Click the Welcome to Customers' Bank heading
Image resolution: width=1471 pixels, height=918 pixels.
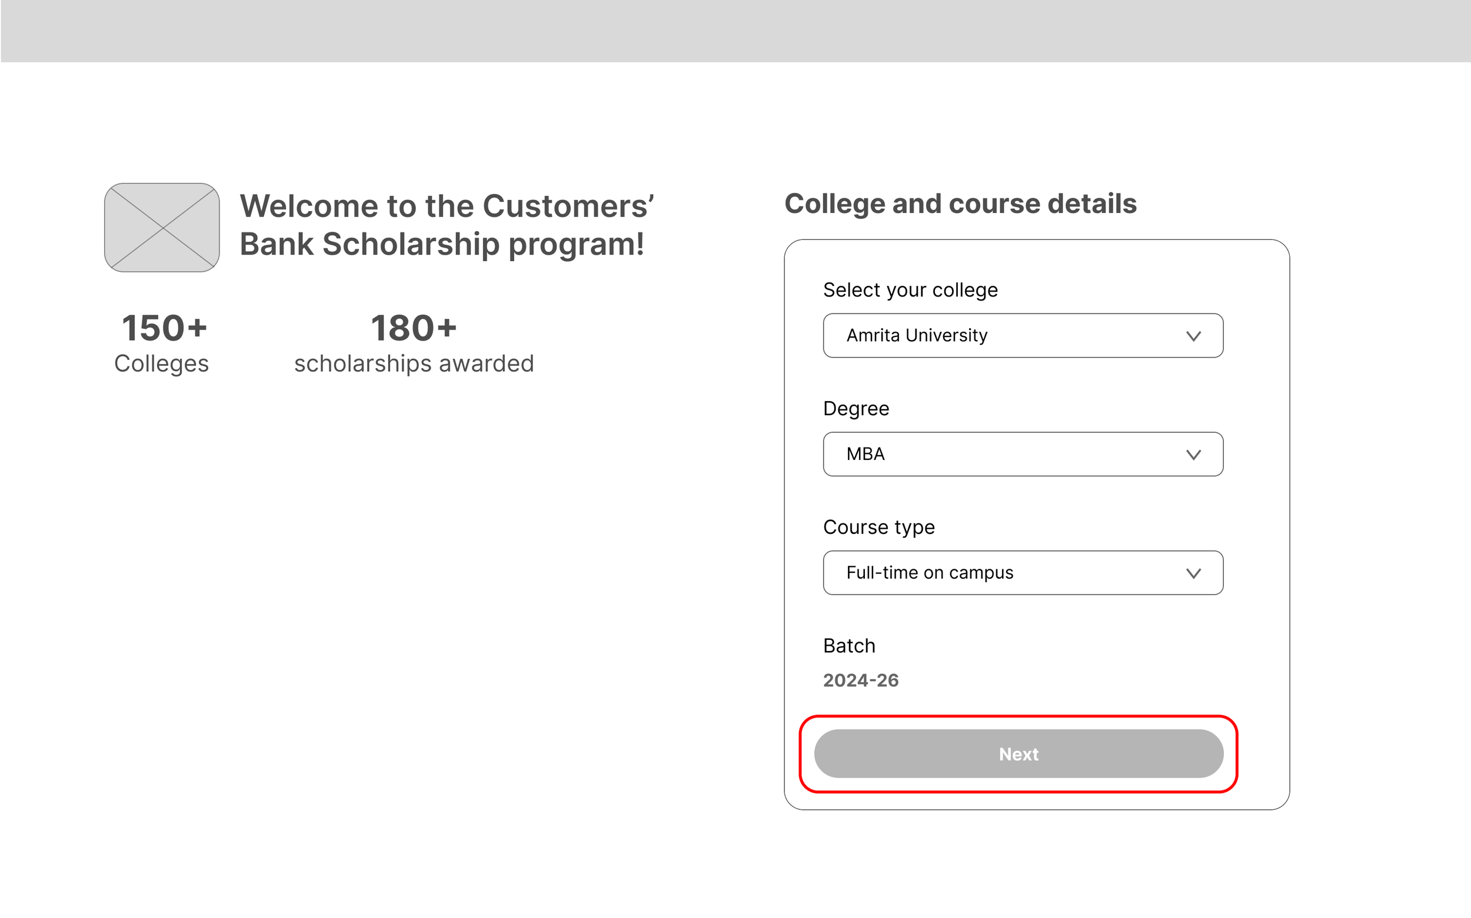[447, 225]
